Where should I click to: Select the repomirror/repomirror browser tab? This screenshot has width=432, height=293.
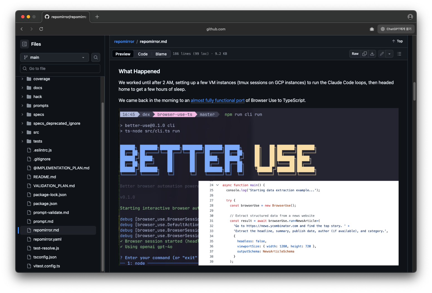(66, 17)
